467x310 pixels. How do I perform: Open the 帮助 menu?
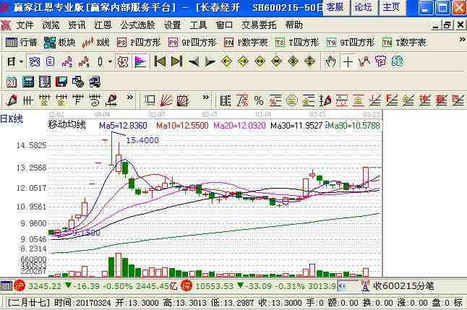294,25
